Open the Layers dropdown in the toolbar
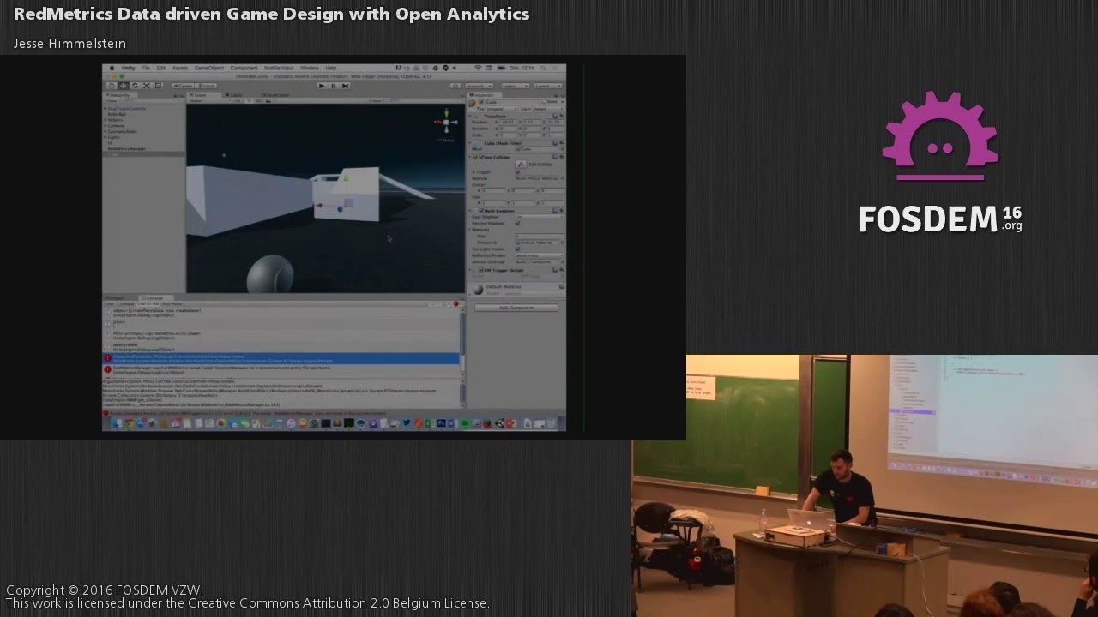 [516, 86]
